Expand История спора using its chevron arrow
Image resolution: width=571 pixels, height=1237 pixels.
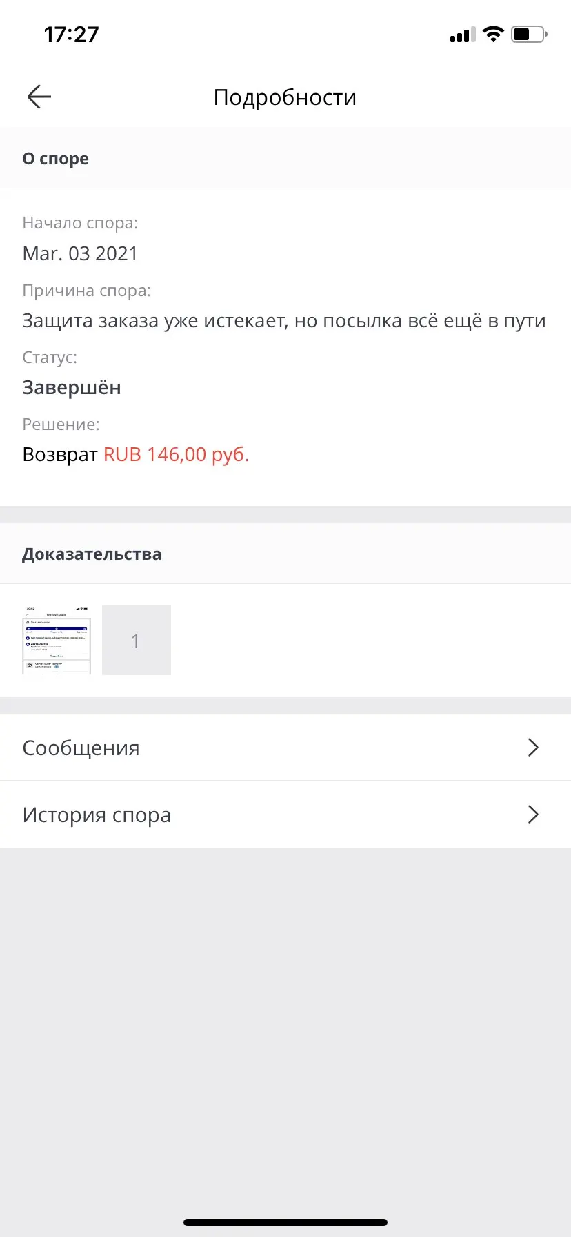(x=532, y=815)
